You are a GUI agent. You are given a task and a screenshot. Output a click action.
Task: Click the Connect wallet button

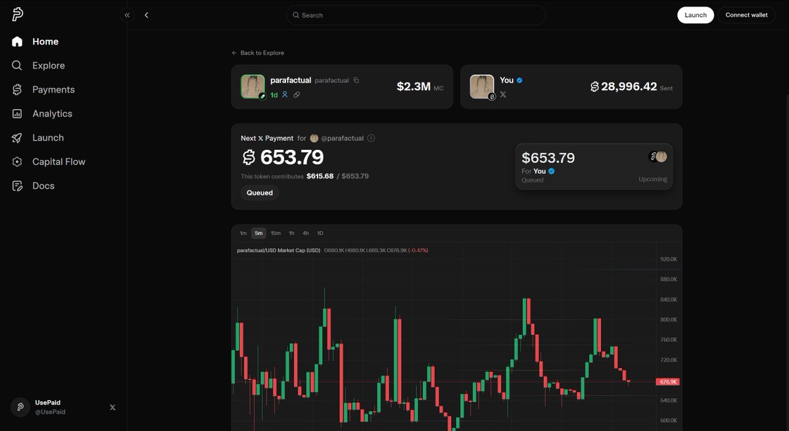pos(746,15)
